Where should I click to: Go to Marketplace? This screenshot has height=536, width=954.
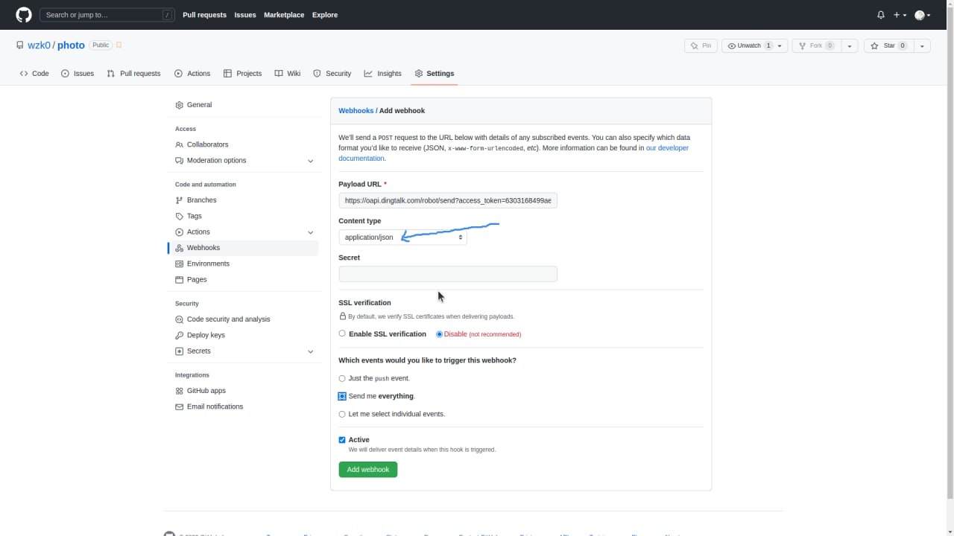pos(284,15)
